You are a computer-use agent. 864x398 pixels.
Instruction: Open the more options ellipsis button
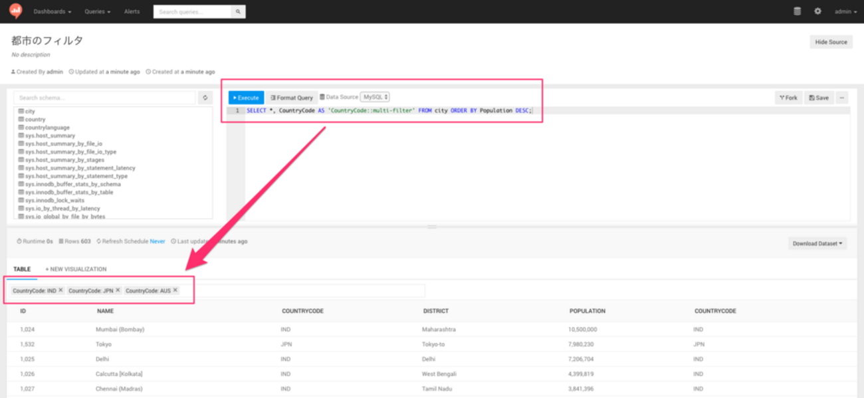pyautogui.click(x=842, y=98)
